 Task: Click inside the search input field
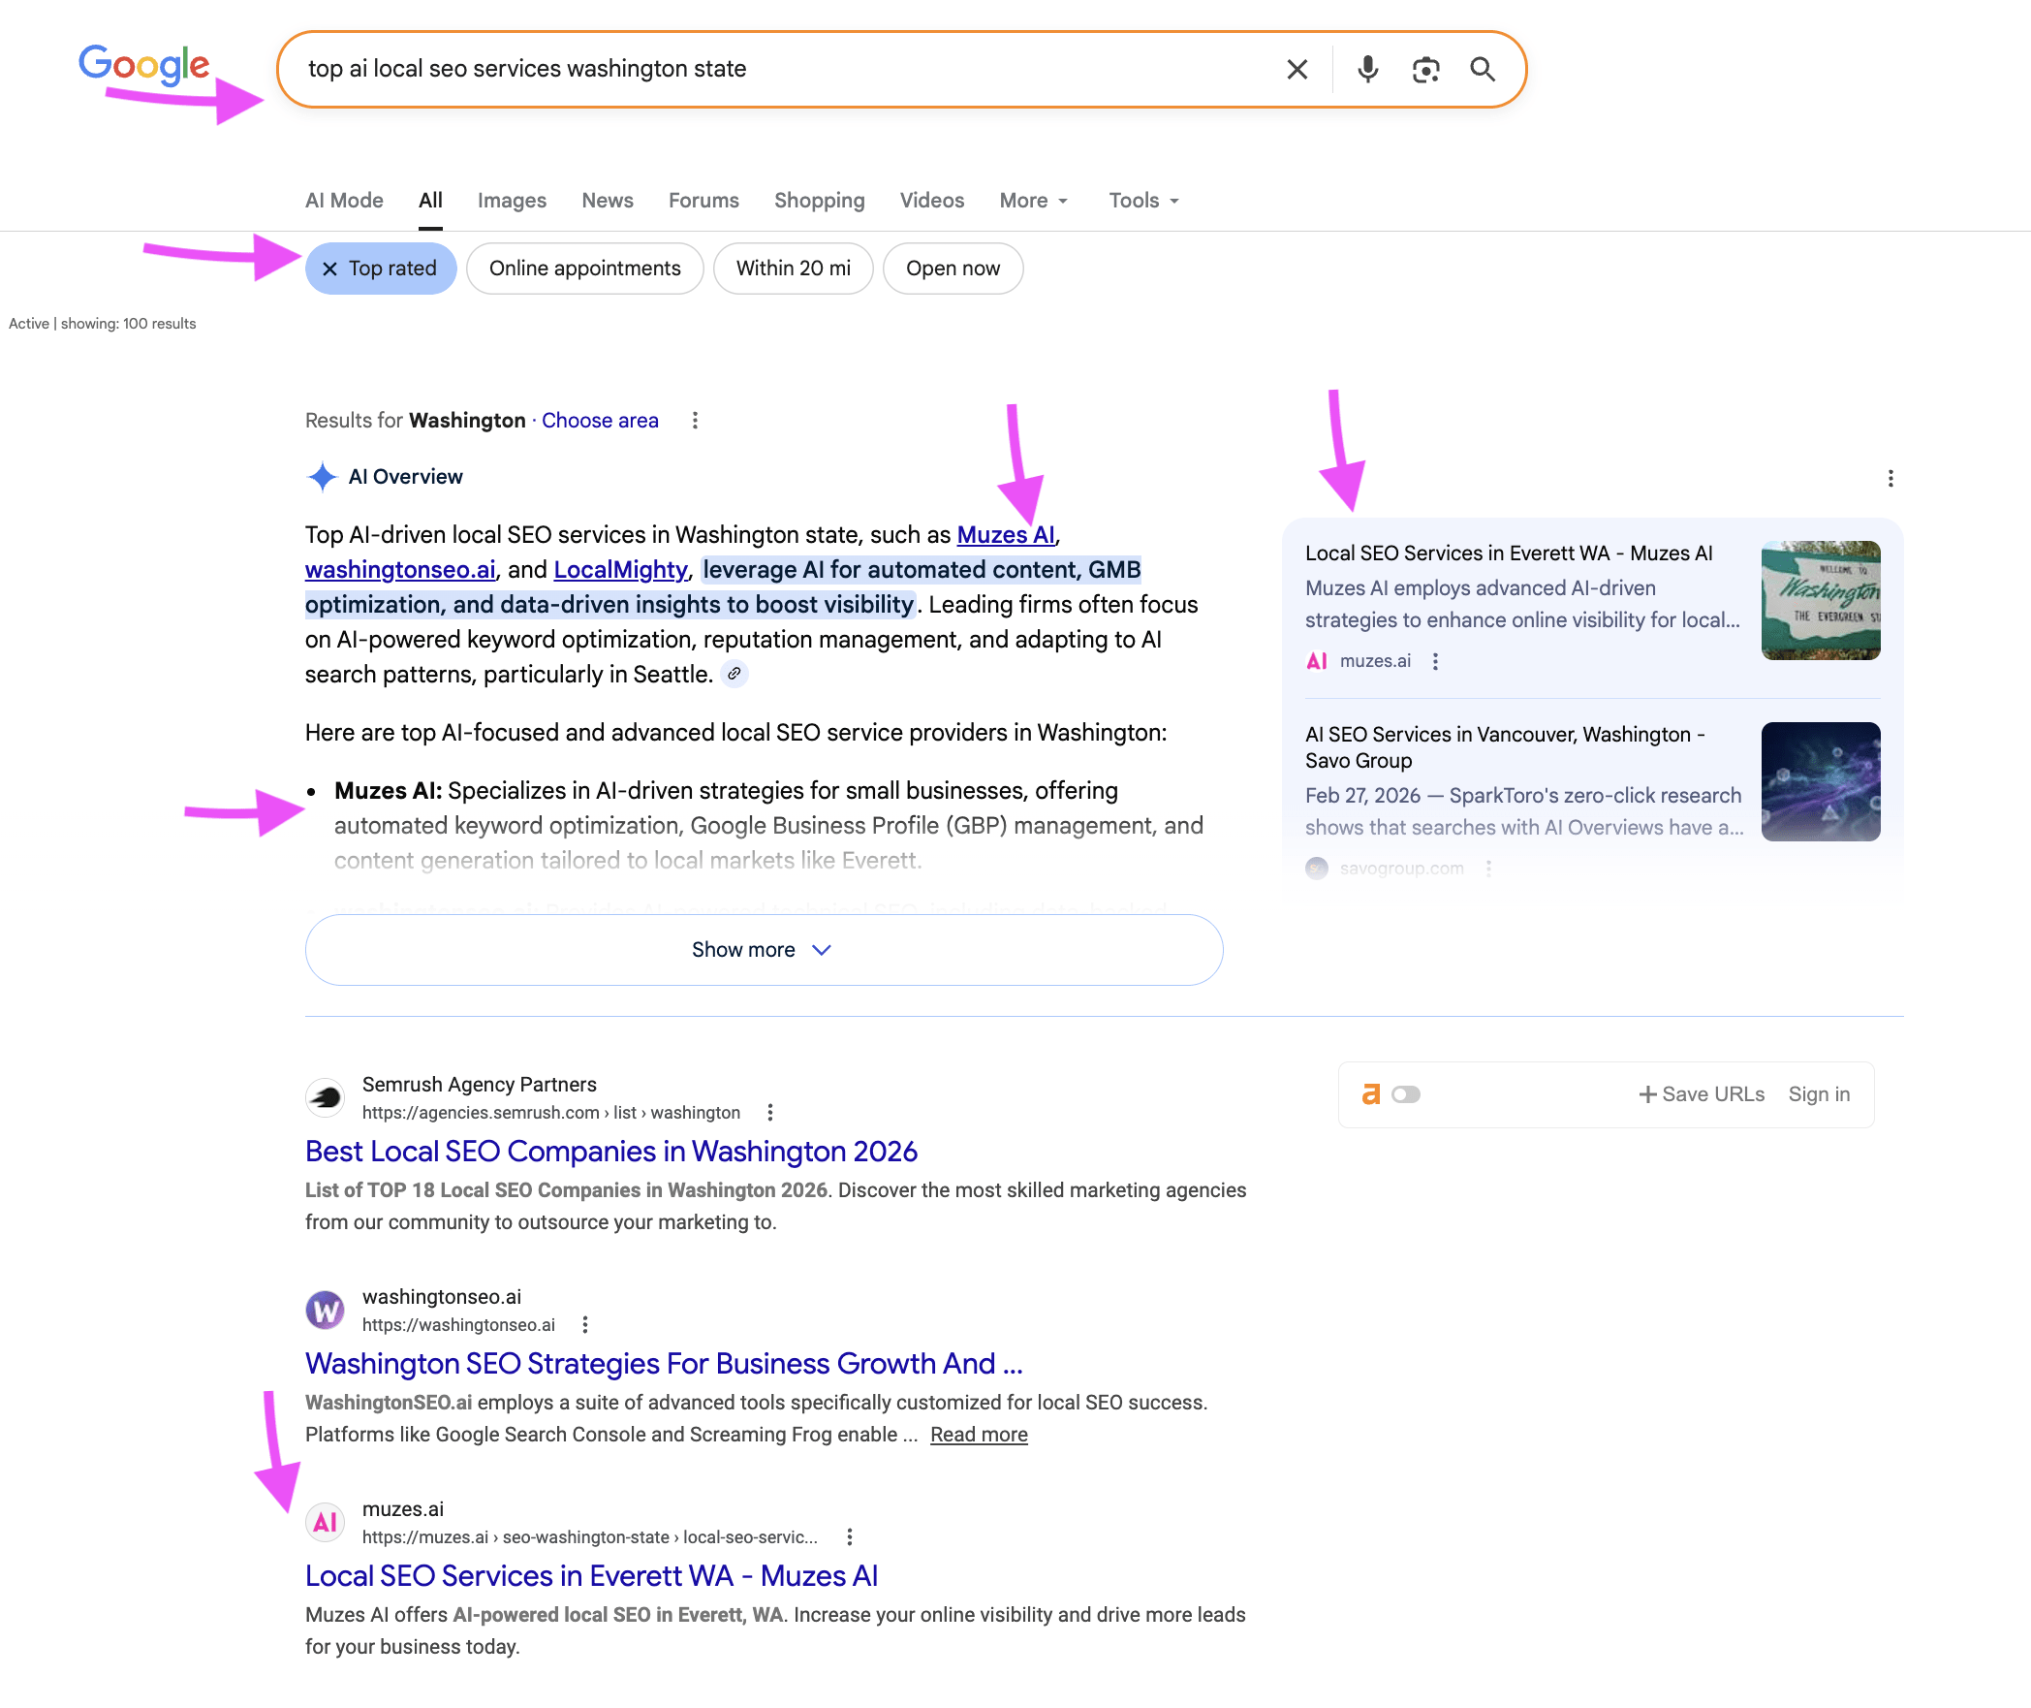775,69
